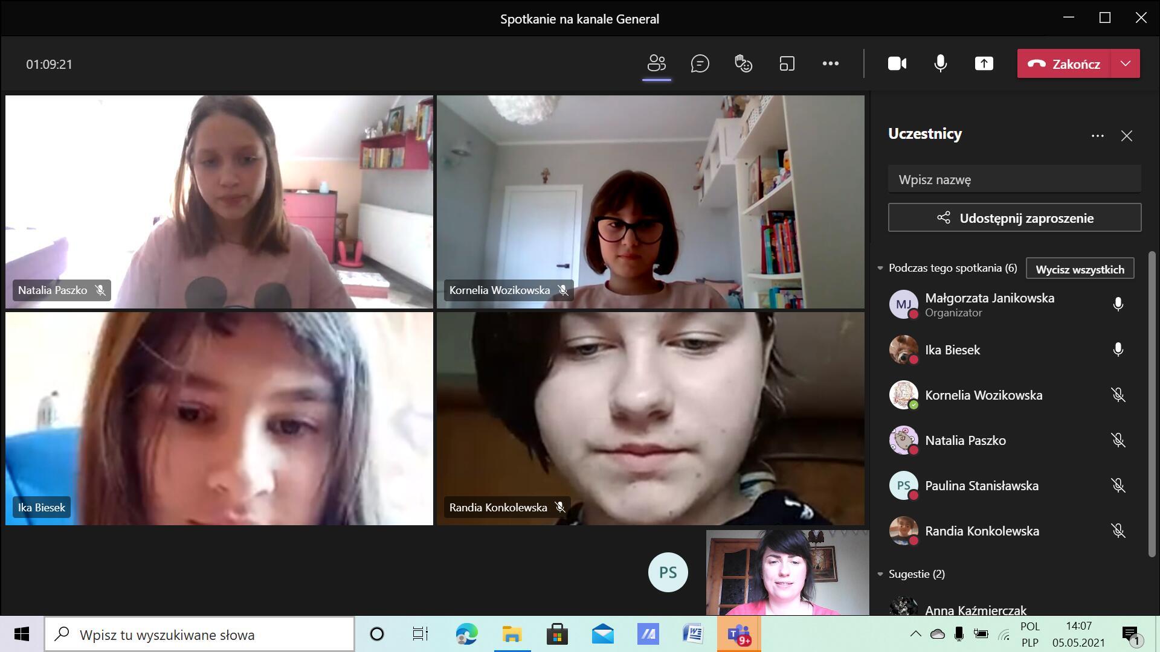The image size is (1160, 652).
Task: Click the PS avatar in participants list
Action: coord(903,485)
